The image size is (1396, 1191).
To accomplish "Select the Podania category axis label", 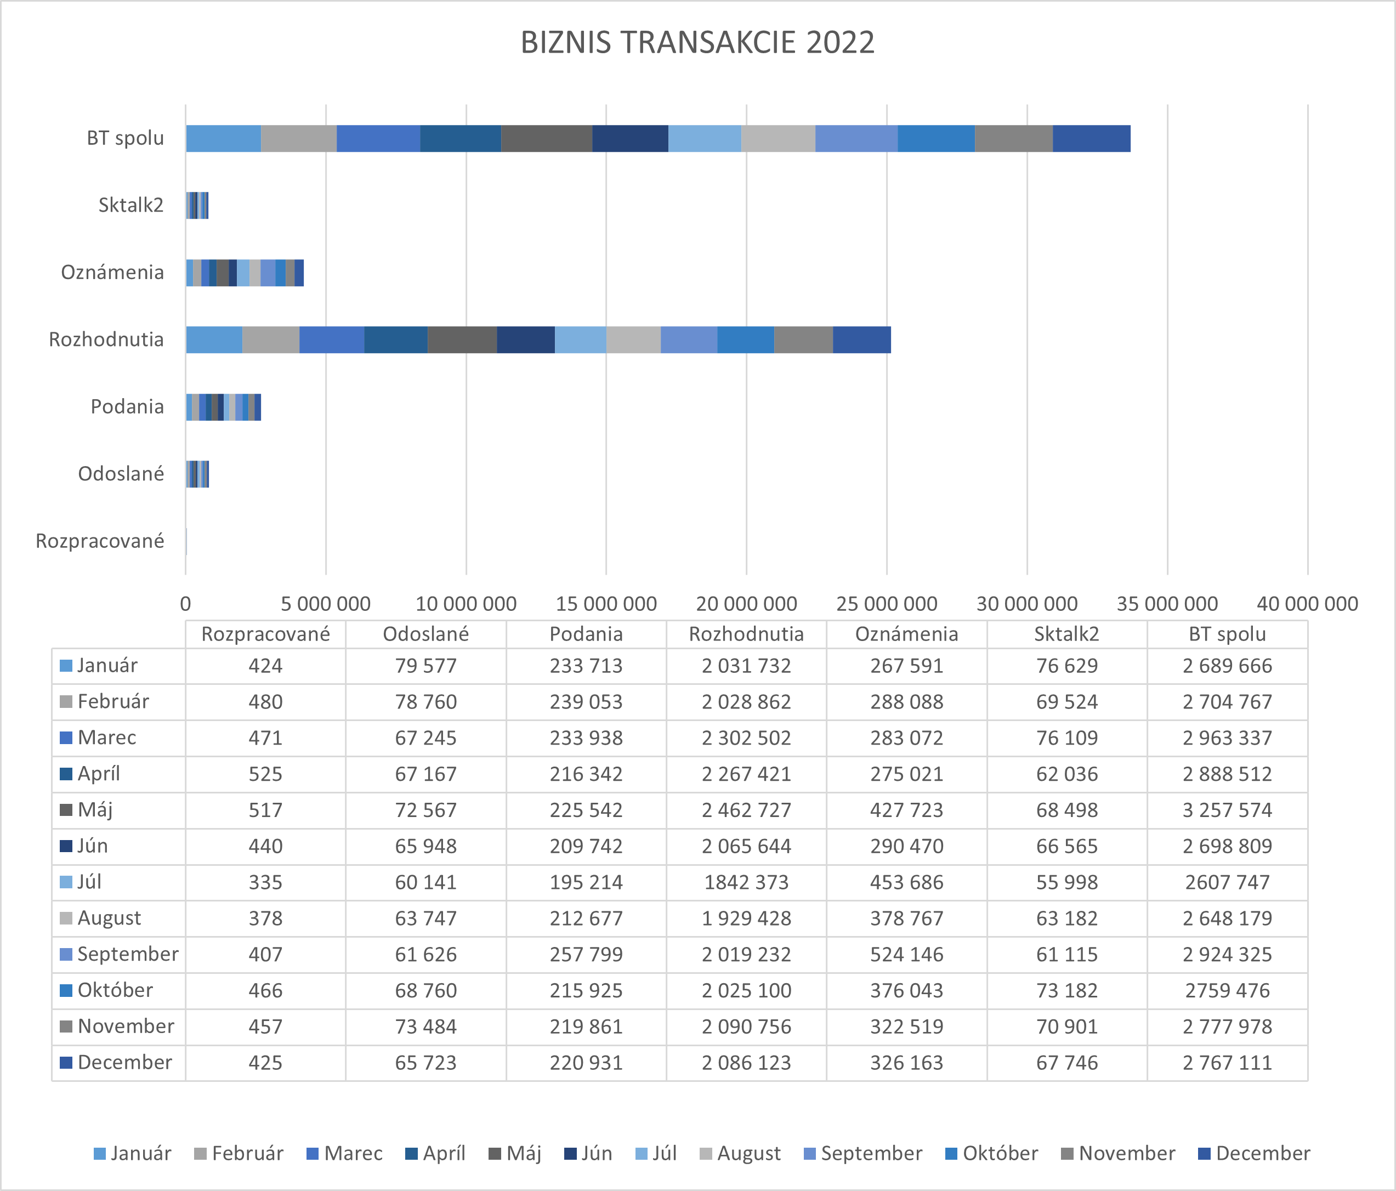I will [x=127, y=407].
